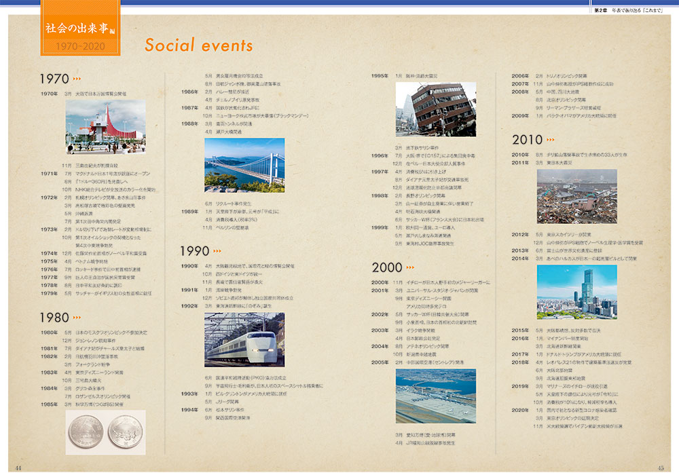Open the aerial airport photo under 2005

435,396
